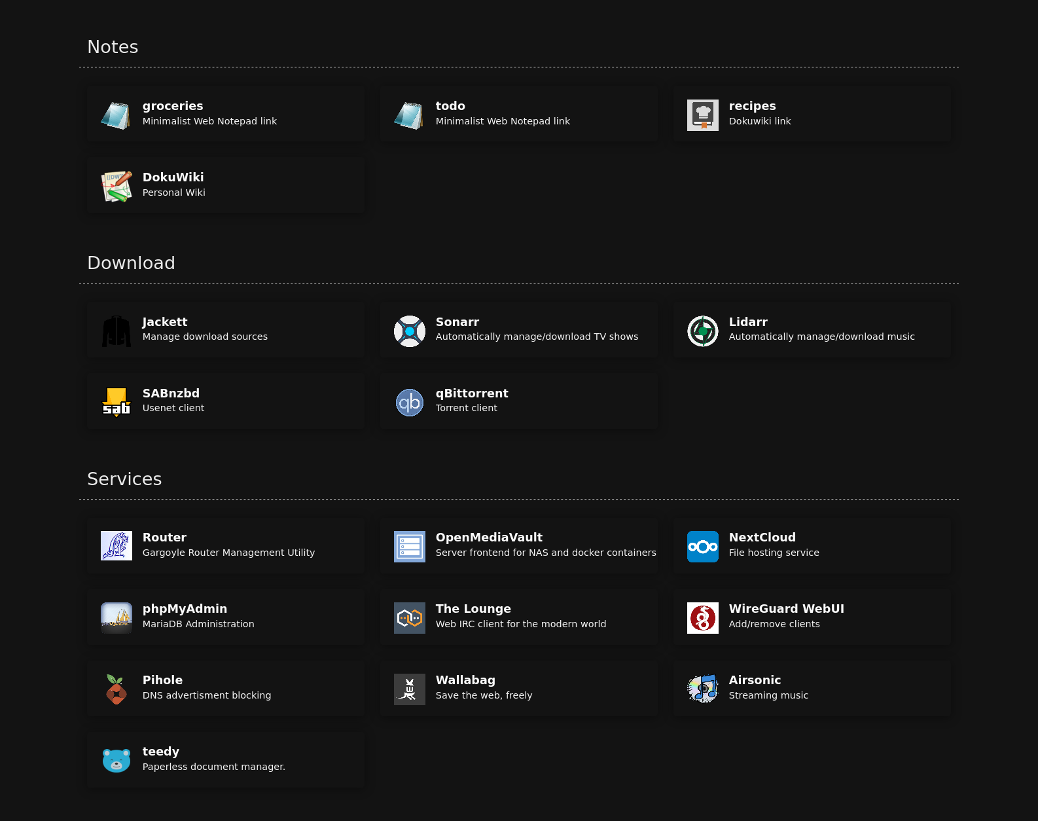
Task: Click 'Automatically manage/download TV shows' text
Action: pyautogui.click(x=537, y=337)
